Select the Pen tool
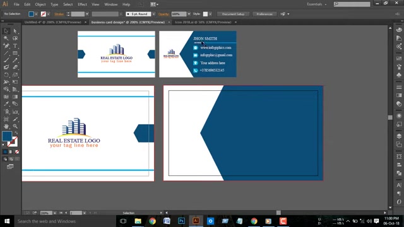This screenshot has height=227, width=404. (6, 46)
